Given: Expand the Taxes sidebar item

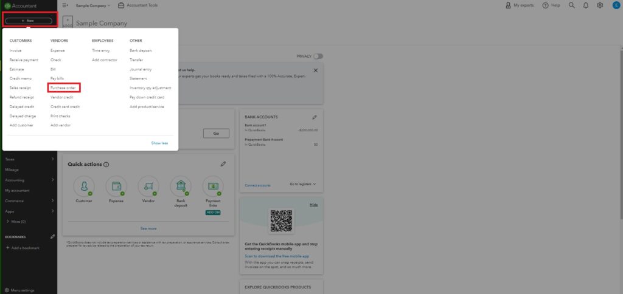Looking at the screenshot, I should (29, 159).
